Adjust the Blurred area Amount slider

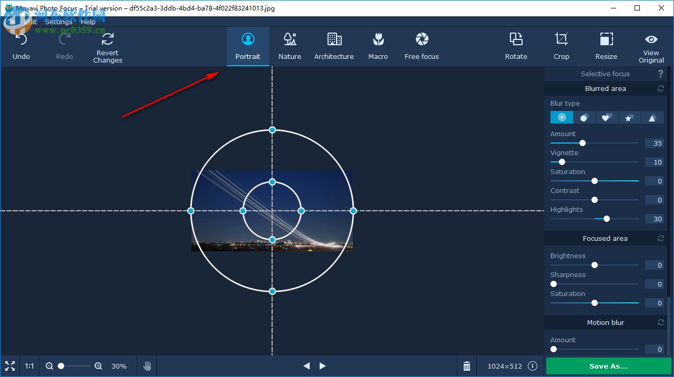click(x=583, y=143)
